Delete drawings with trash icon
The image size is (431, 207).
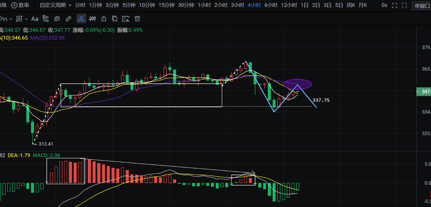click(137, 19)
